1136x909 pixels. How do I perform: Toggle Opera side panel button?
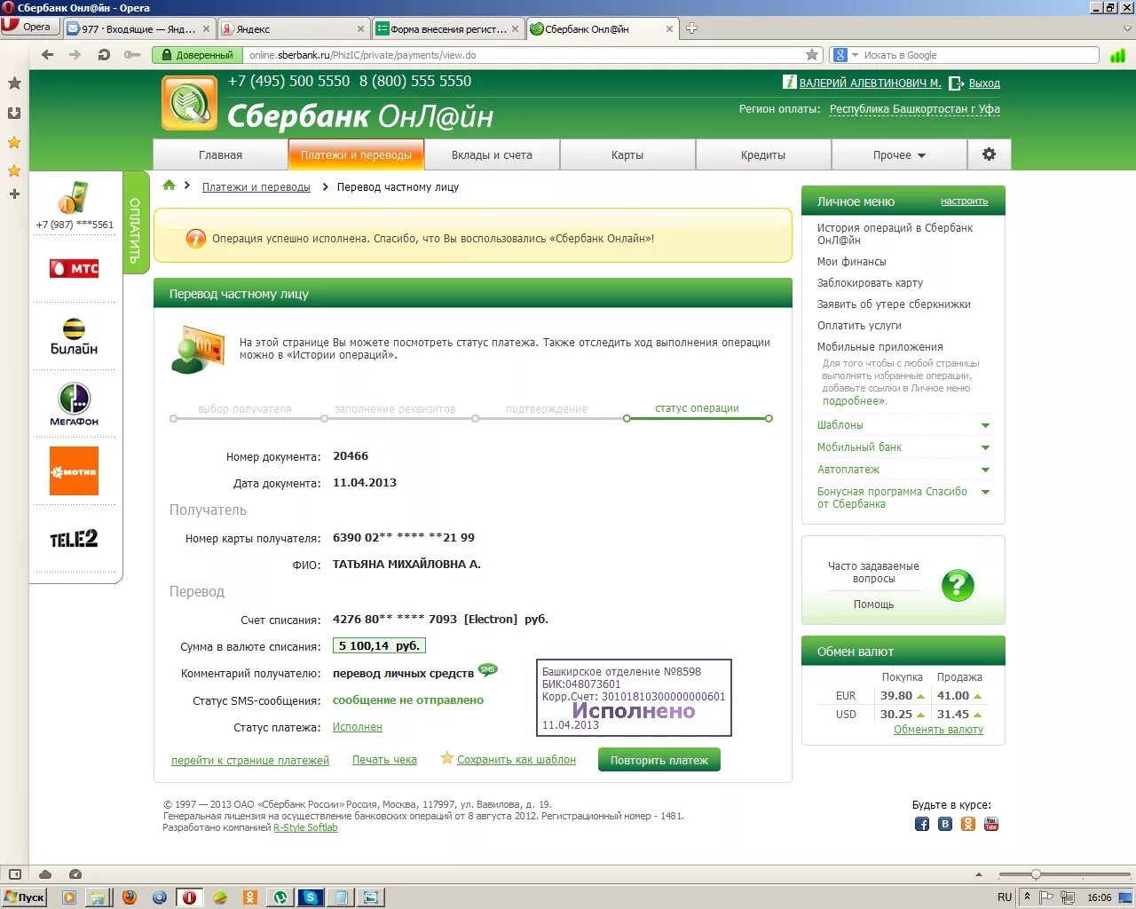pos(14,874)
